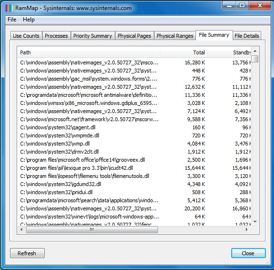The image size is (274, 270).
Task: Minimize the RamMap window
Action: 229,6
